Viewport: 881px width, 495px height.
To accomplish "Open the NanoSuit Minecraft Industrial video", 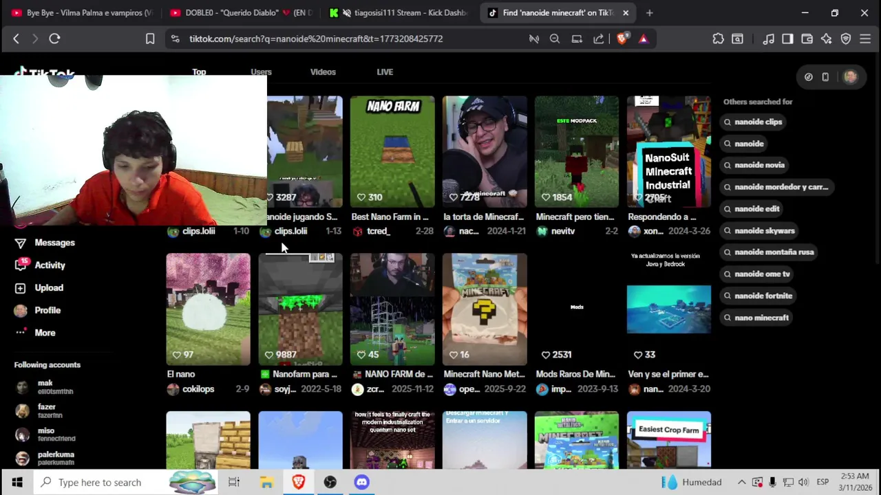I will [669, 151].
